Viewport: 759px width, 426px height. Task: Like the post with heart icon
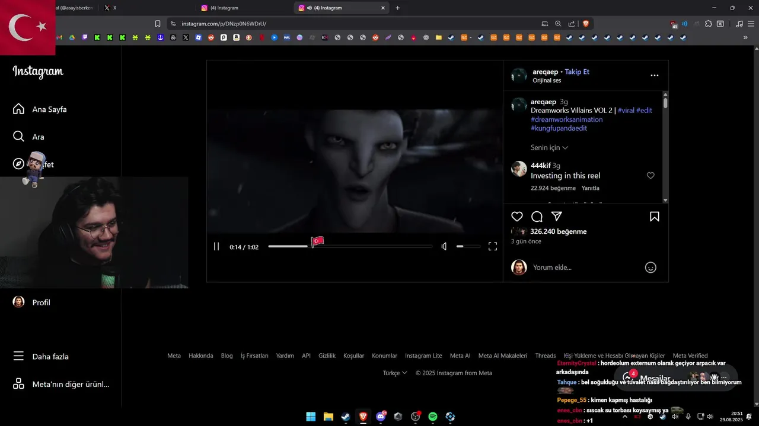517,217
